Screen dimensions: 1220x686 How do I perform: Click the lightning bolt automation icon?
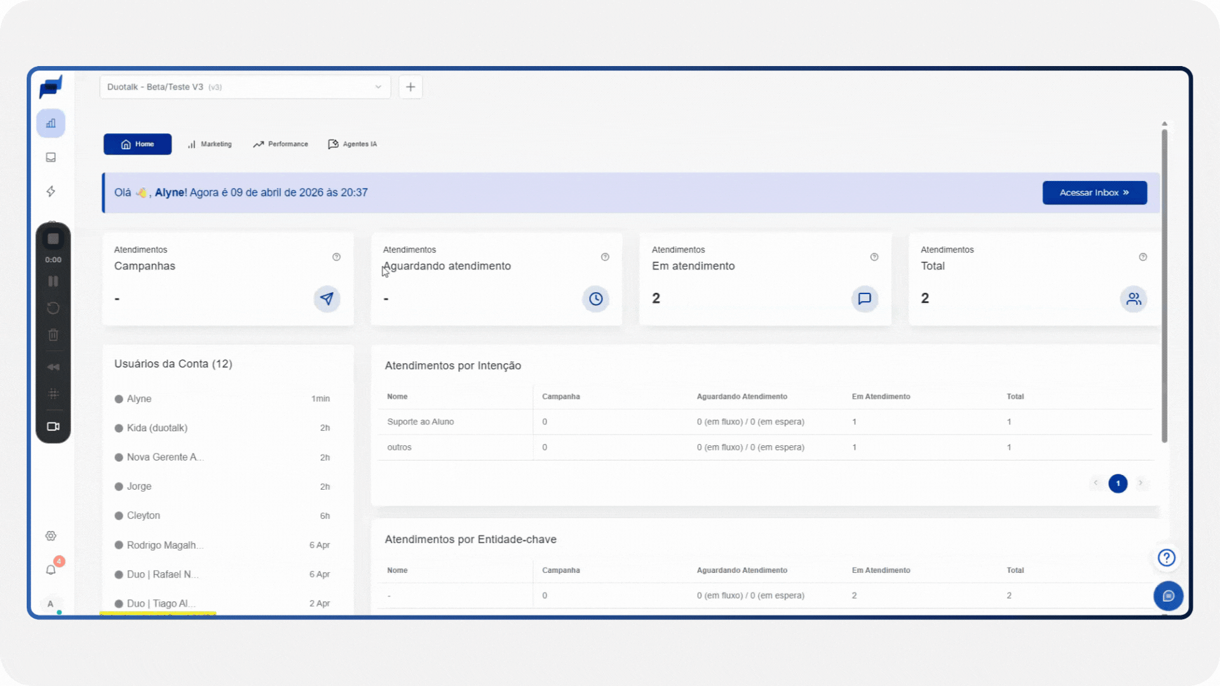[51, 191]
